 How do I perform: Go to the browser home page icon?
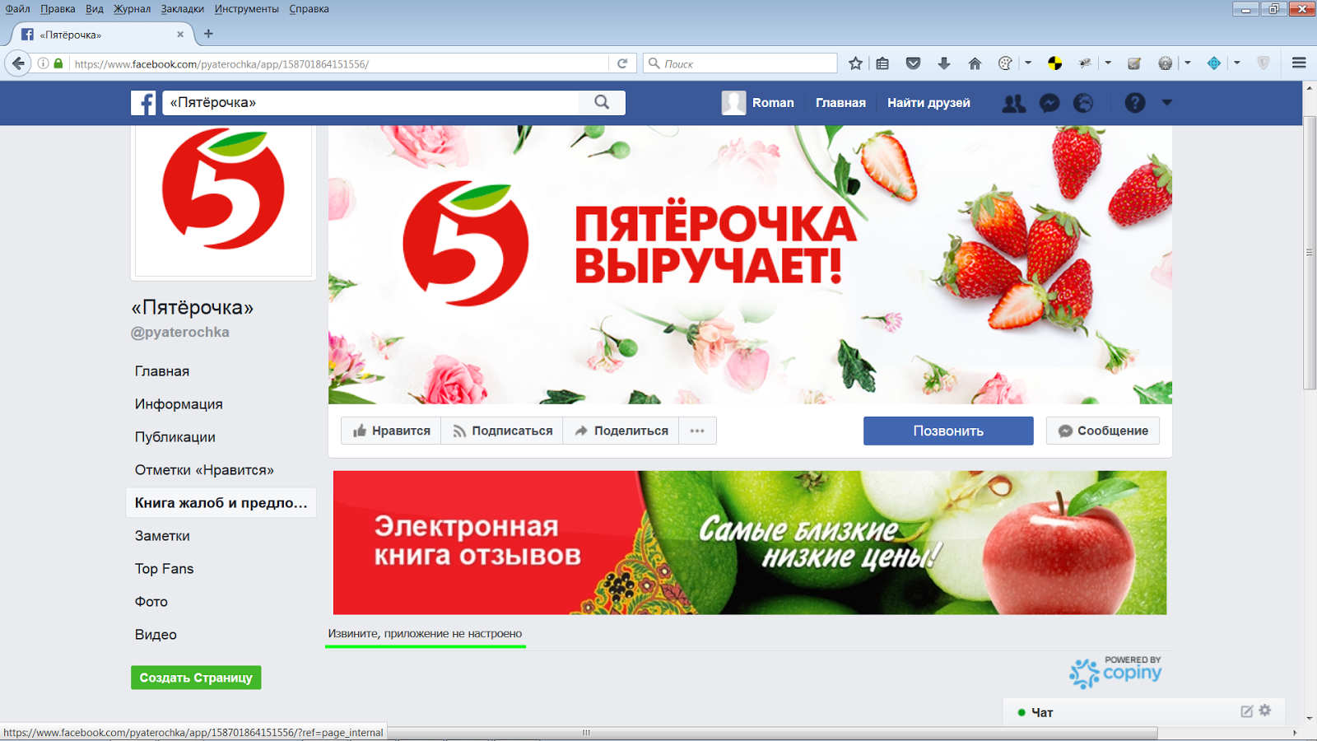[x=975, y=63]
